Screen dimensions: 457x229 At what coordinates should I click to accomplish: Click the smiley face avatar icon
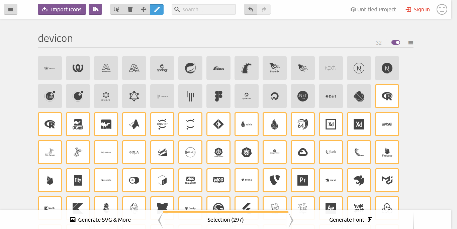coord(442,9)
